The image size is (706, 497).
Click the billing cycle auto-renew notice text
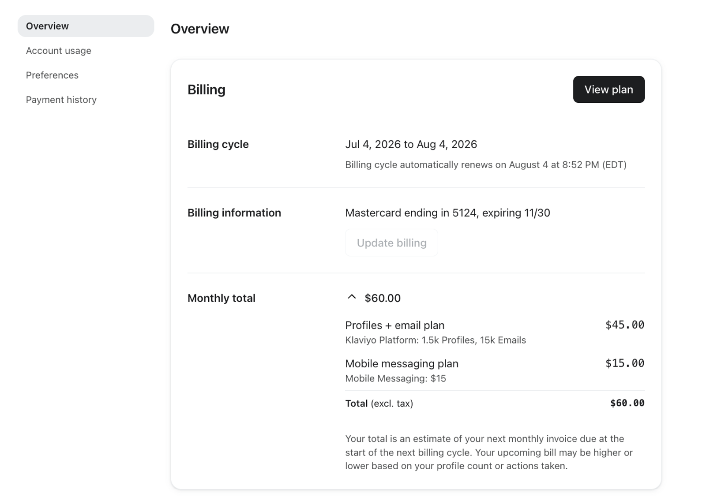coord(486,165)
